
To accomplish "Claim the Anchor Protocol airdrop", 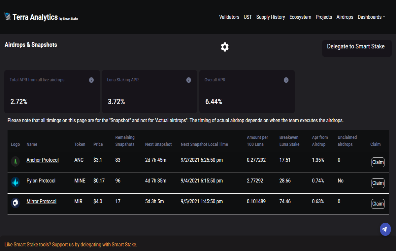I will coord(378,162).
